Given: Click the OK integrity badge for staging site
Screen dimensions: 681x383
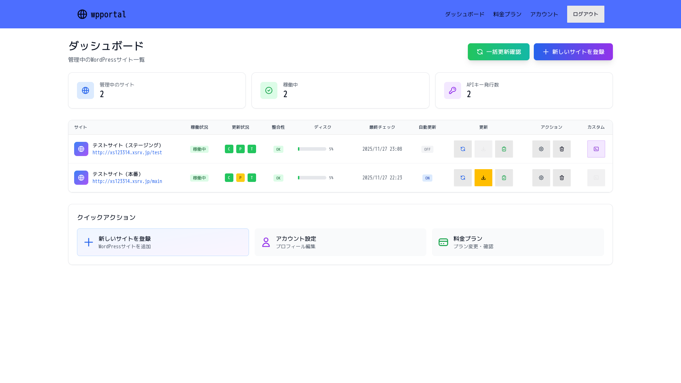Looking at the screenshot, I should [278, 149].
